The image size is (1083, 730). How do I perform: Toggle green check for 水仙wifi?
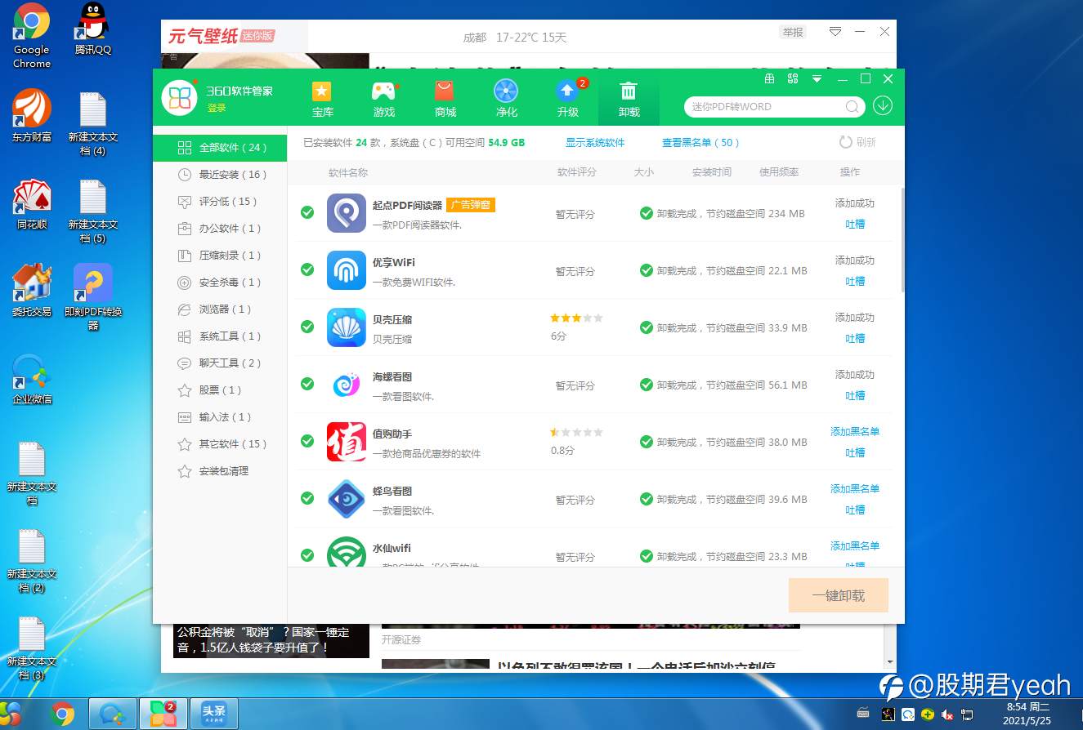pos(307,555)
